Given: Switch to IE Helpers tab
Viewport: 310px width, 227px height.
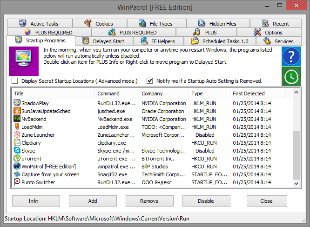Looking at the screenshot, I should (159, 41).
